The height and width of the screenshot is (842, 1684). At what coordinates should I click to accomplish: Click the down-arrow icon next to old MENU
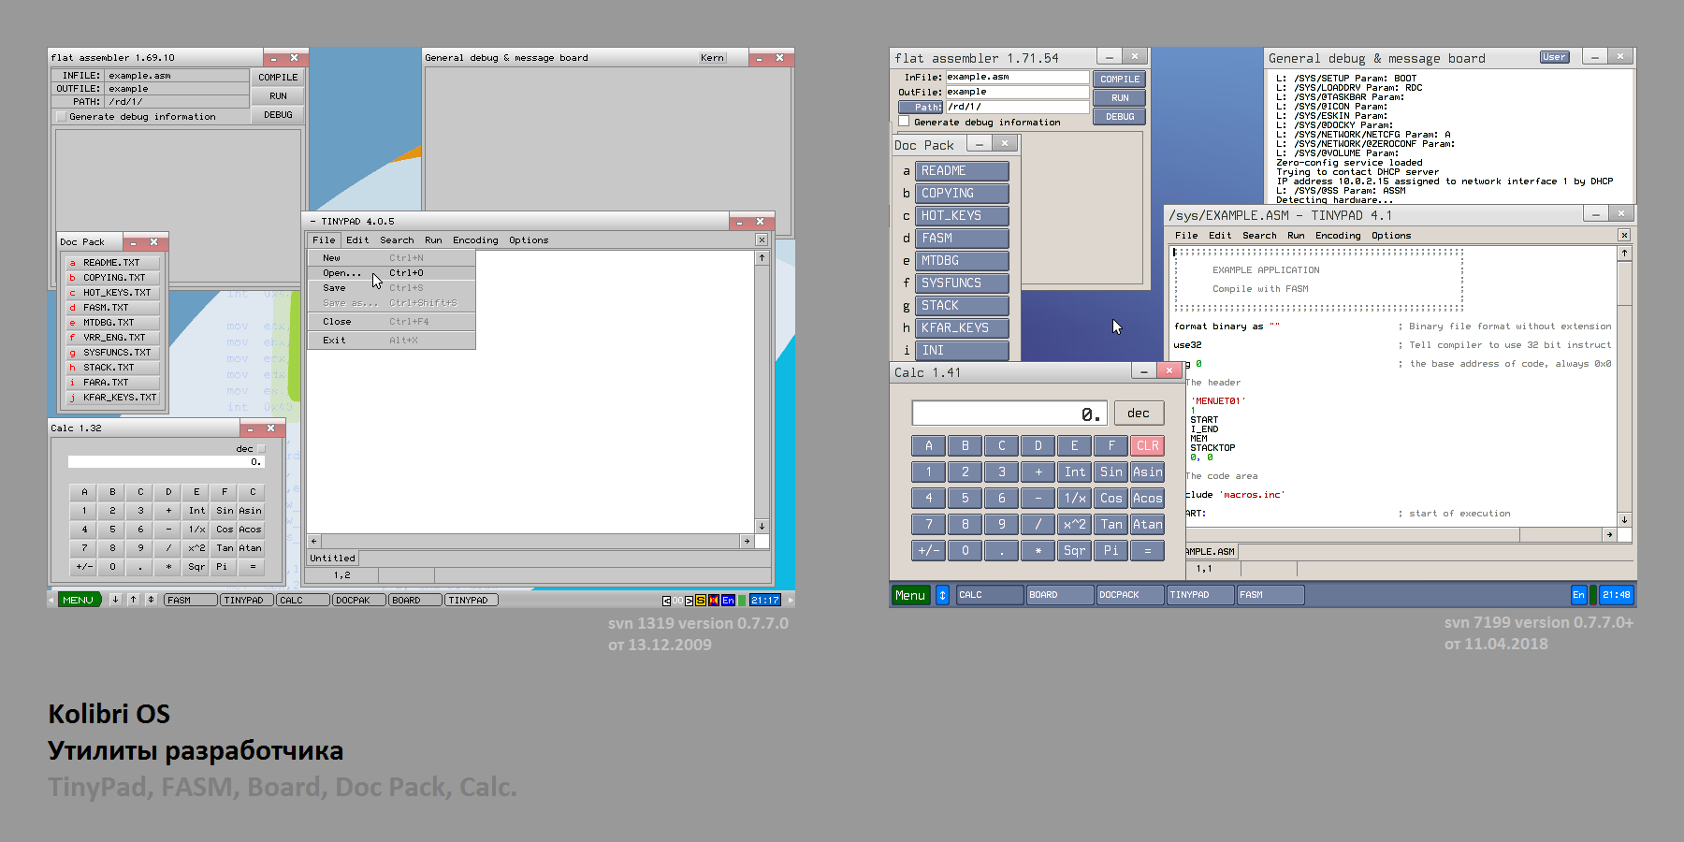click(x=115, y=600)
